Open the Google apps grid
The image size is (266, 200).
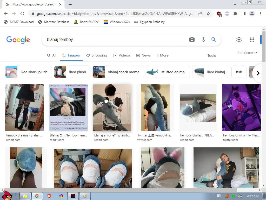point(252,40)
